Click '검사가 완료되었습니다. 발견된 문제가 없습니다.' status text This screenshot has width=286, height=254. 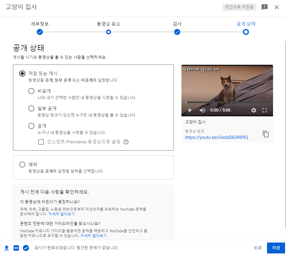77,248
